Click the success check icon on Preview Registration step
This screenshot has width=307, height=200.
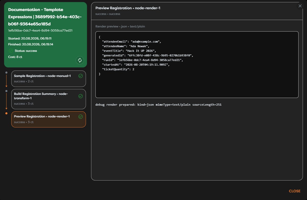pyautogui.click(x=81, y=117)
